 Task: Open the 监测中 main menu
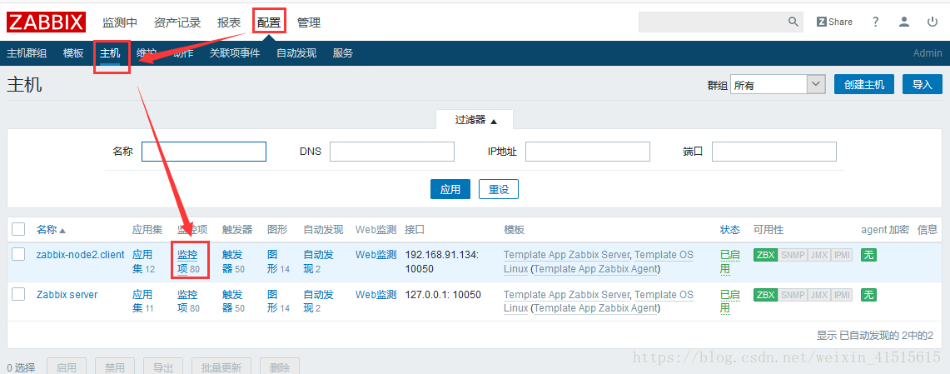click(x=120, y=23)
